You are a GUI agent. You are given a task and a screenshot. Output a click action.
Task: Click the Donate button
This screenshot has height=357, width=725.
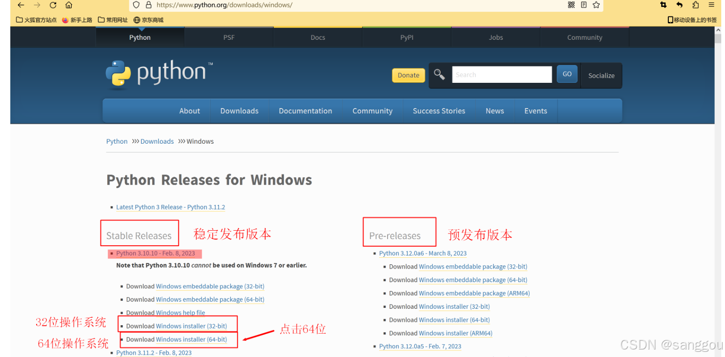click(x=408, y=75)
